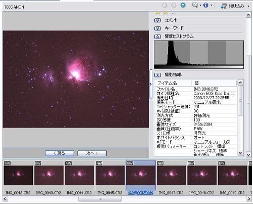This screenshot has width=253, height=204.
Task: Select the ホワイトバランス row
Action: click(196, 138)
